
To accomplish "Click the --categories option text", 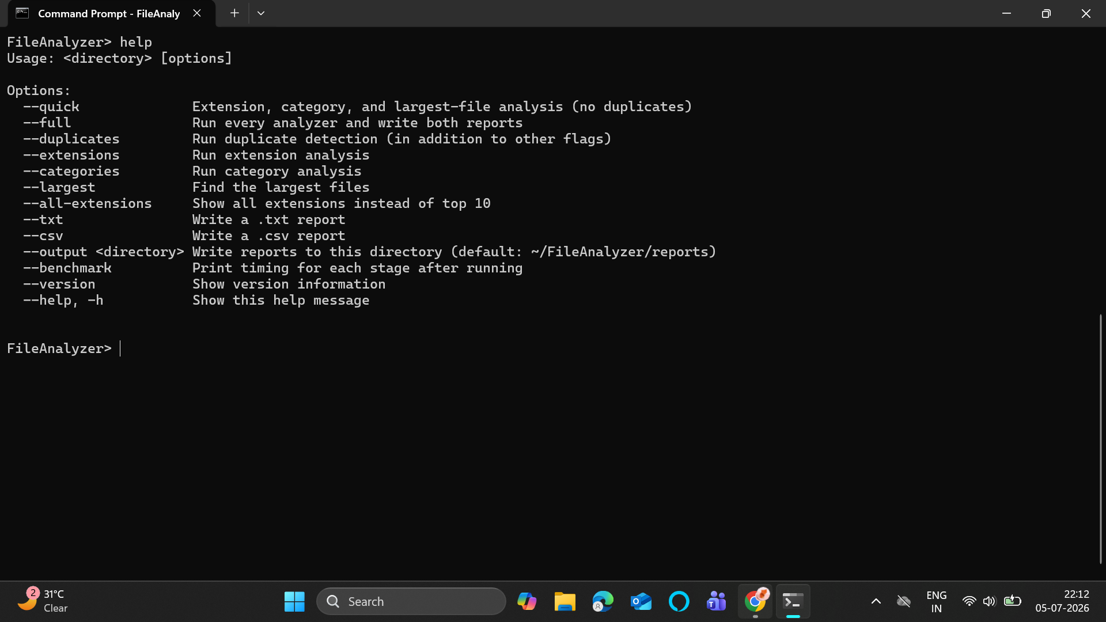I will click(x=71, y=171).
